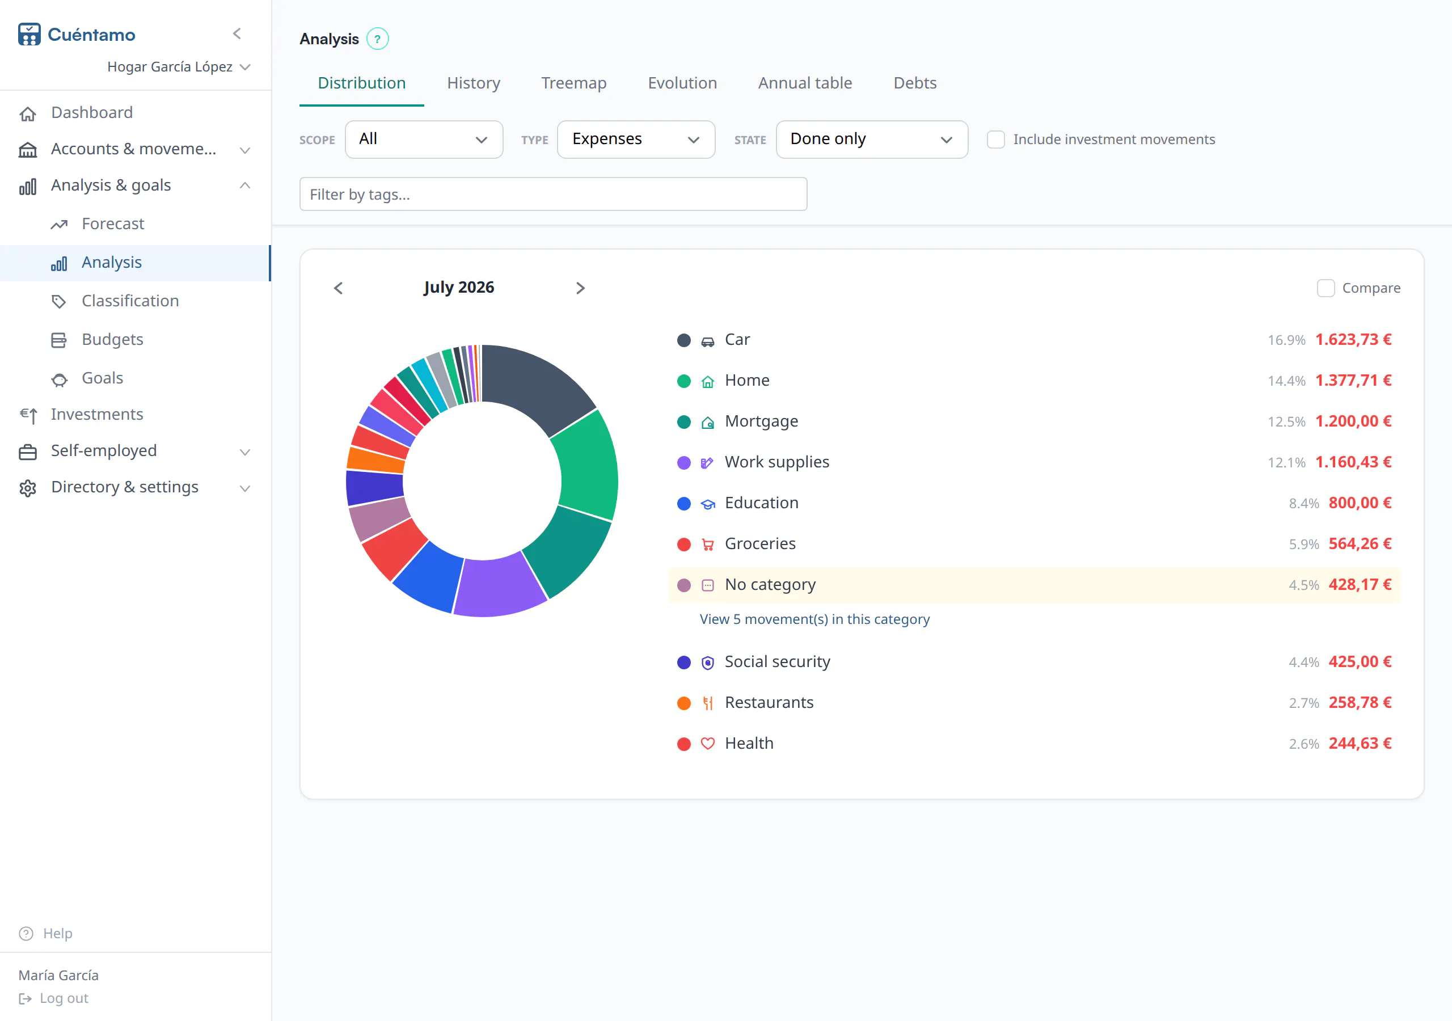The image size is (1452, 1021).
Task: Collapse the sidebar with the arrow
Action: pyautogui.click(x=237, y=33)
